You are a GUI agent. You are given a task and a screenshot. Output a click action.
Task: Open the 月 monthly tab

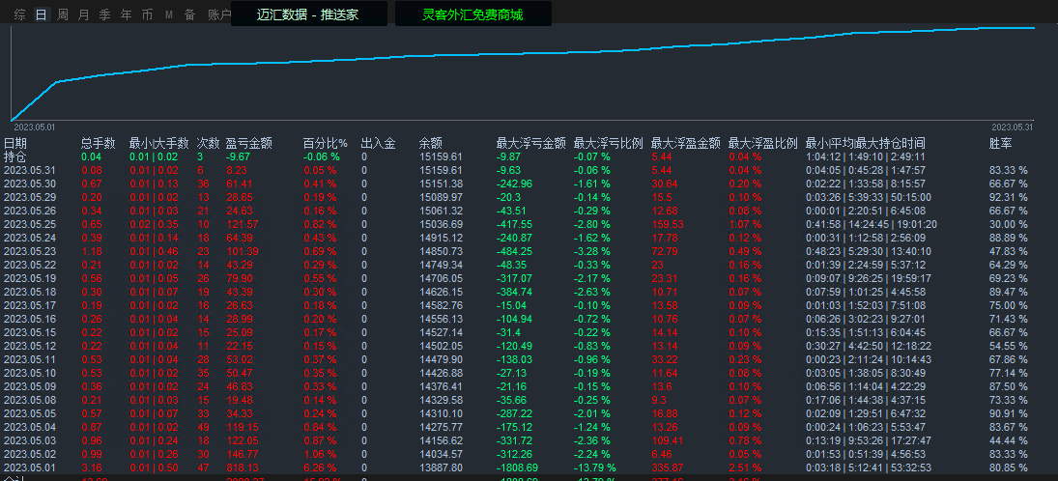(84, 14)
